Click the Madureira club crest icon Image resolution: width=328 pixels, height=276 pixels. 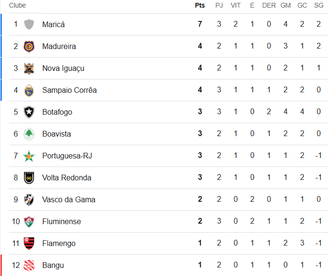click(29, 46)
